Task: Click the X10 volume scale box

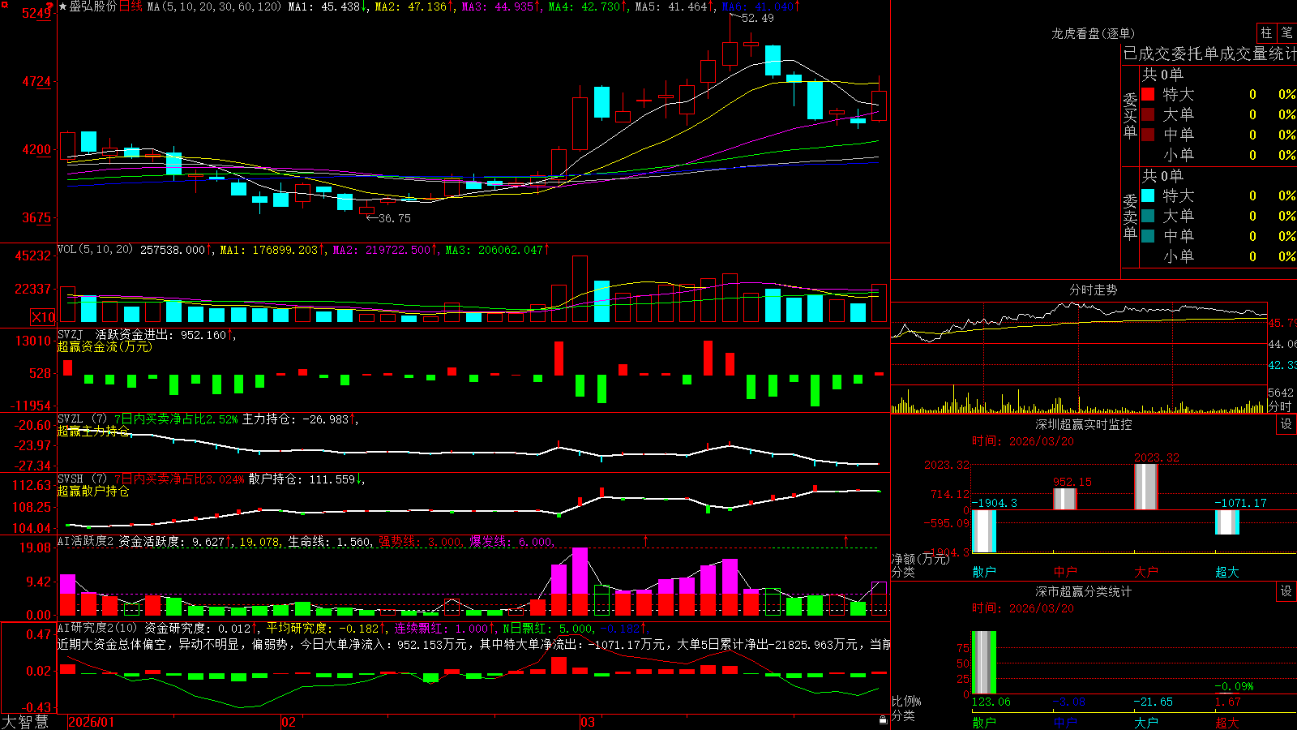Action: [43, 317]
